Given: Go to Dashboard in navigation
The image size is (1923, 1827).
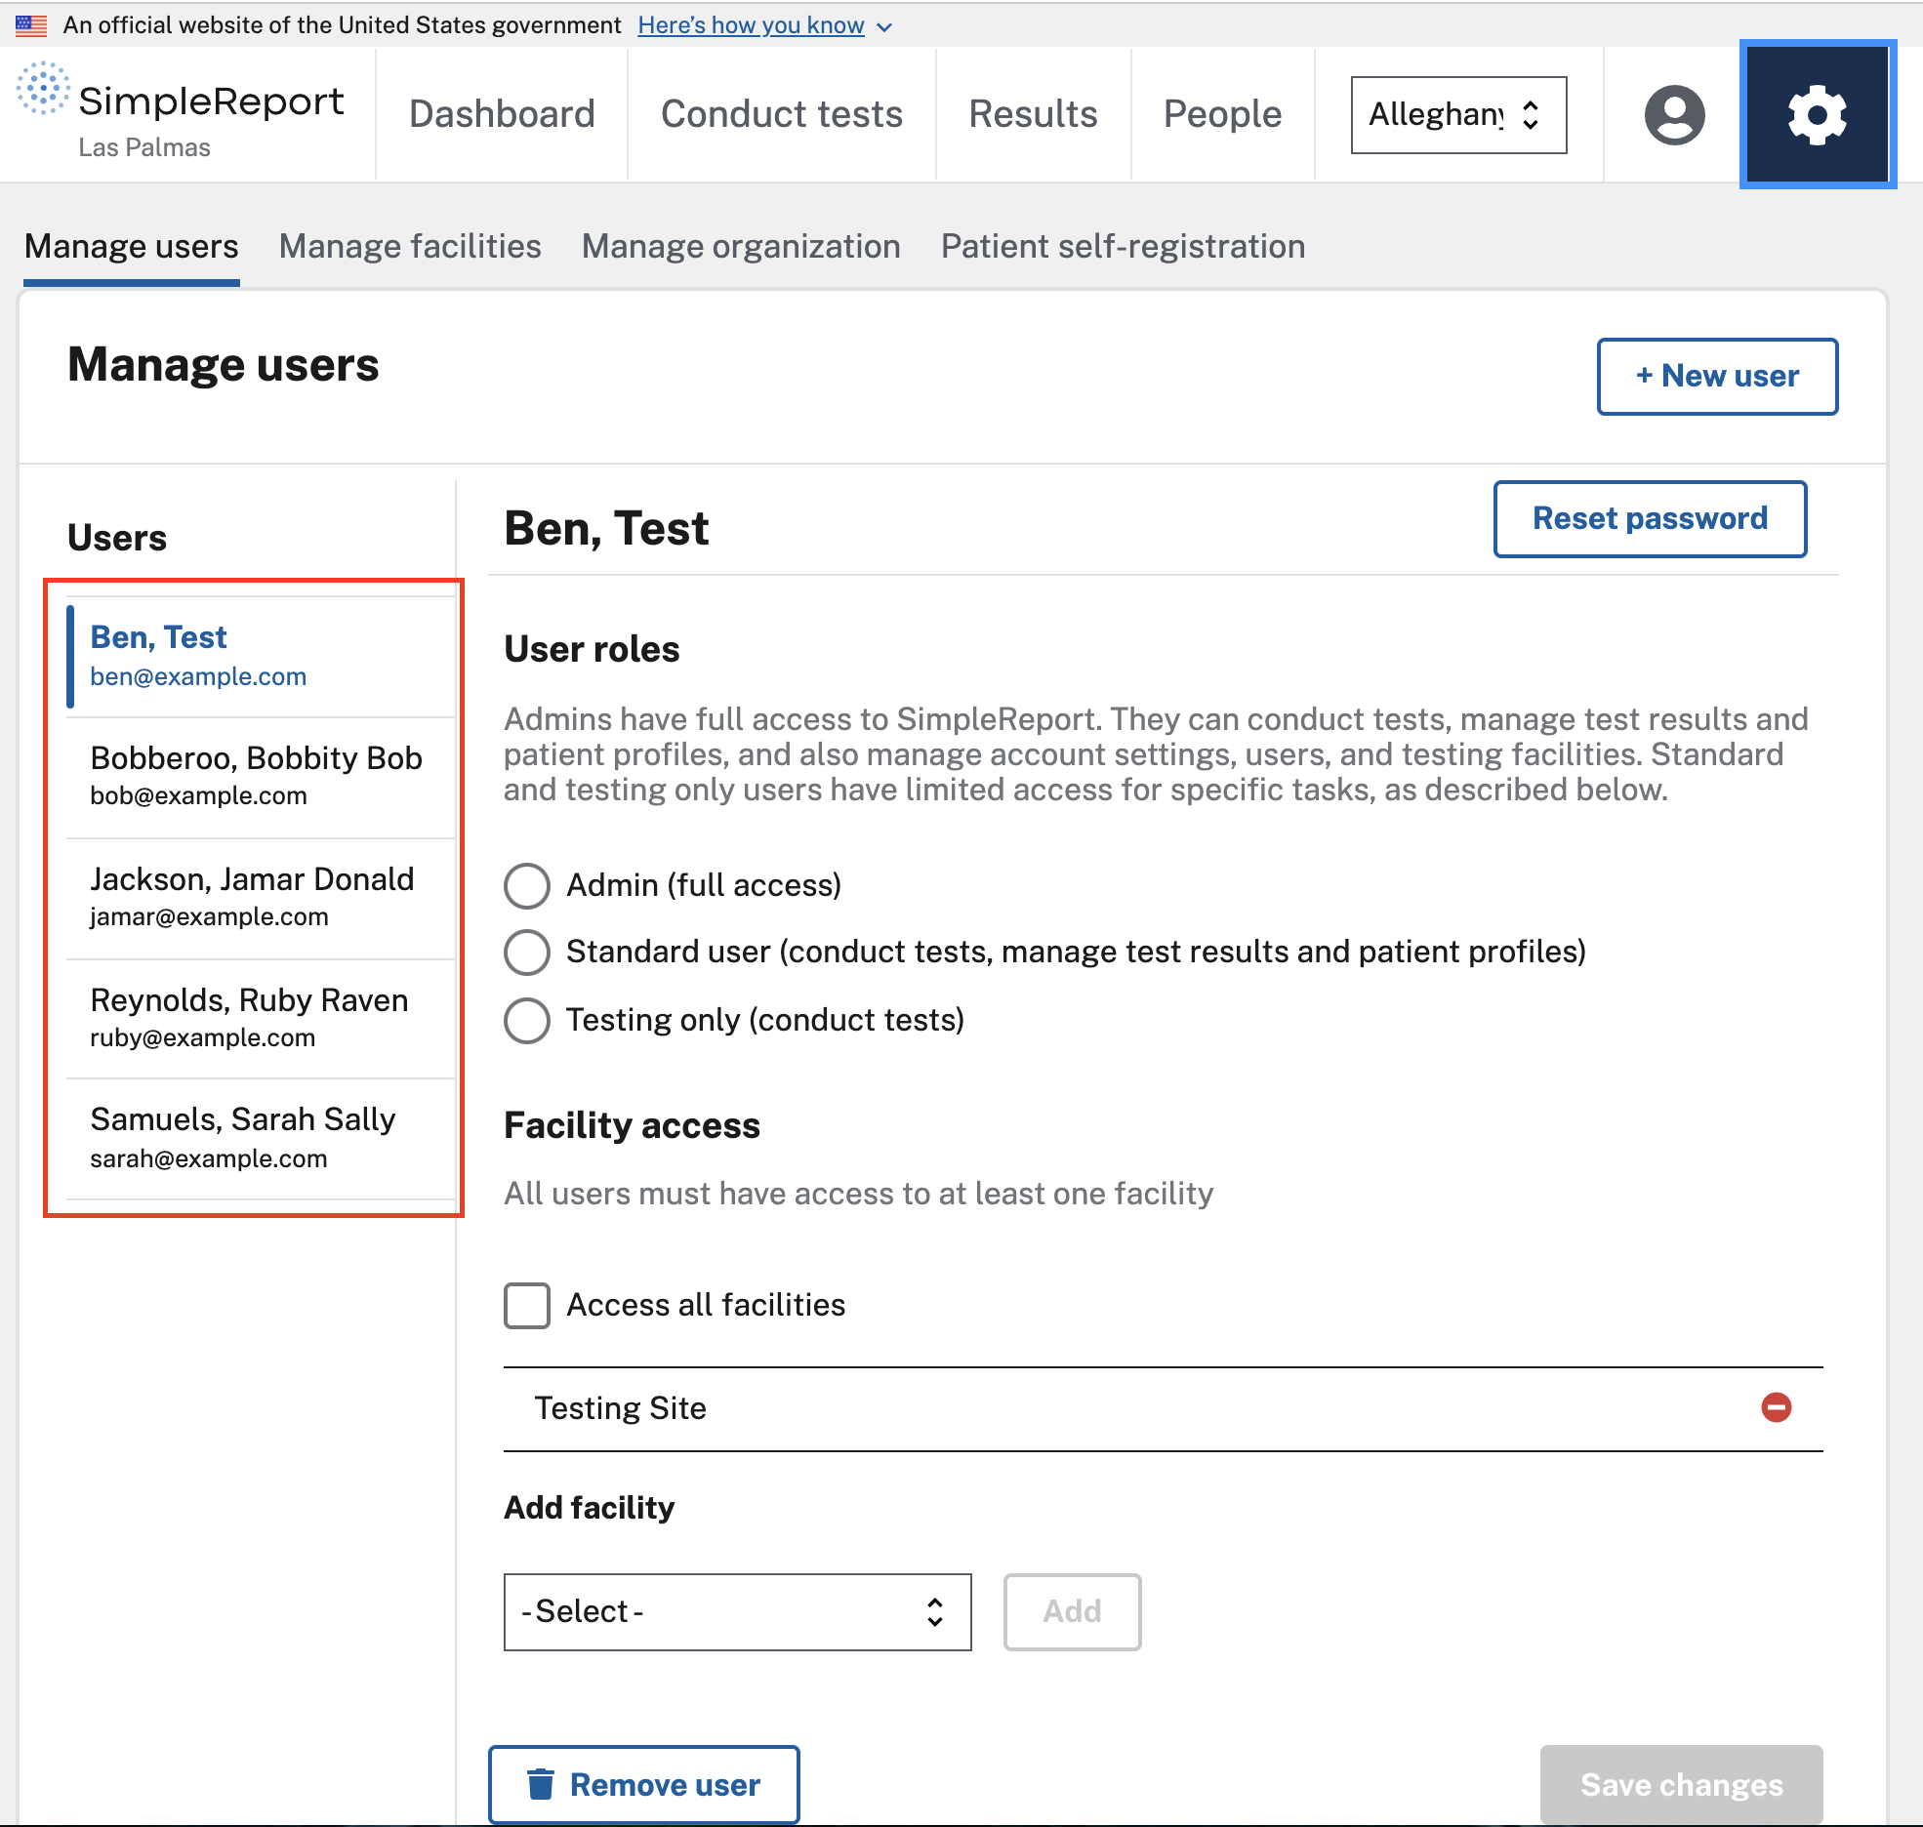Looking at the screenshot, I should pyautogui.click(x=502, y=114).
